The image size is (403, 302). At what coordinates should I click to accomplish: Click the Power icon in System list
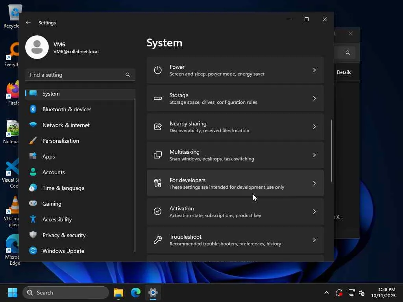(158, 70)
